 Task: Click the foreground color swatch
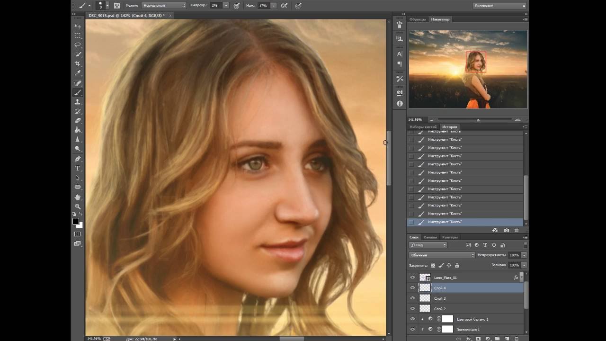tap(75, 221)
